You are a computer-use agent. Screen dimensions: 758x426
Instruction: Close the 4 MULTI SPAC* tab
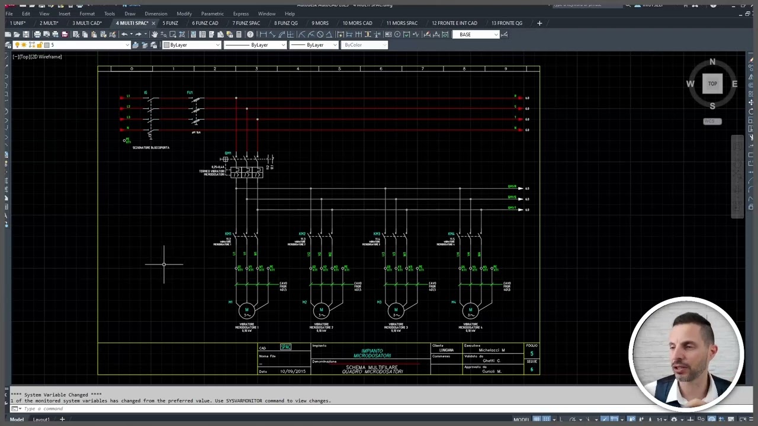point(153,23)
